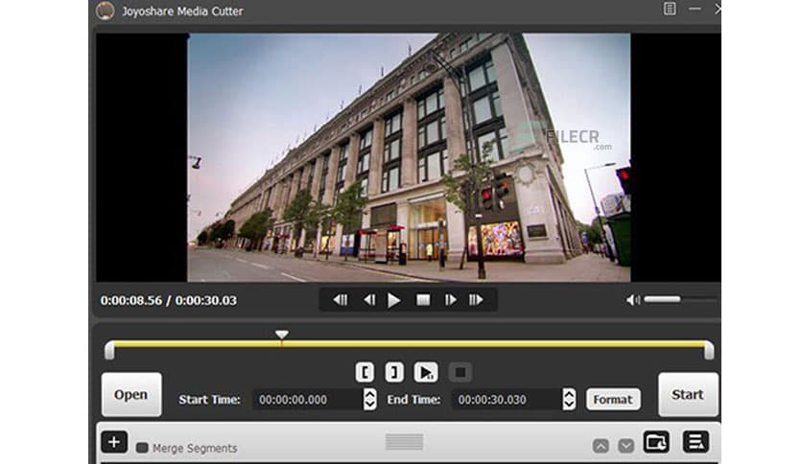Open the output folder icon

656,442
